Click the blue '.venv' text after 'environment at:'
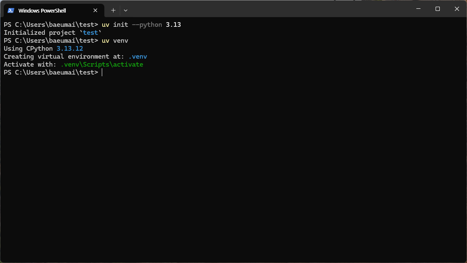 point(138,56)
